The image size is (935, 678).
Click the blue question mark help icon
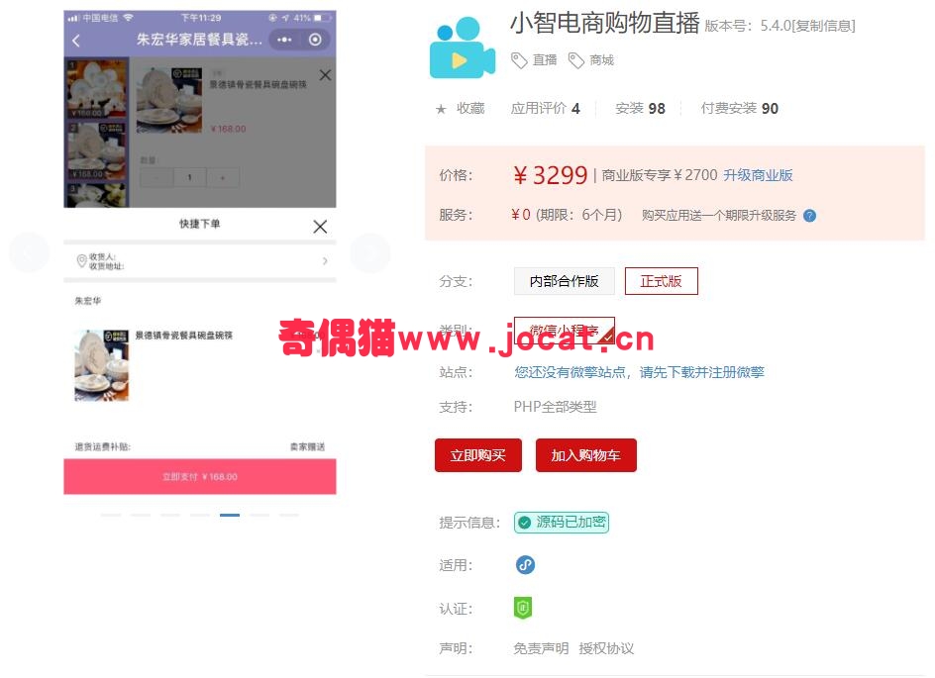coord(809,216)
